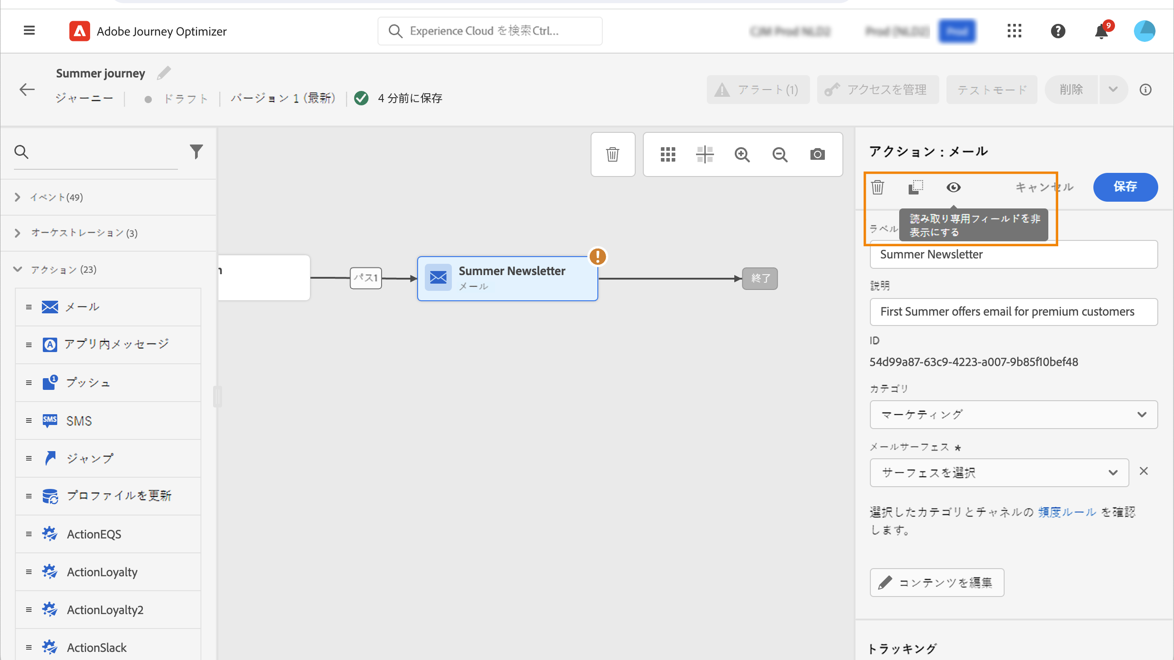Click the pencil icon beside Summer journey
Screen dimensions: 1174x660
tap(164, 73)
